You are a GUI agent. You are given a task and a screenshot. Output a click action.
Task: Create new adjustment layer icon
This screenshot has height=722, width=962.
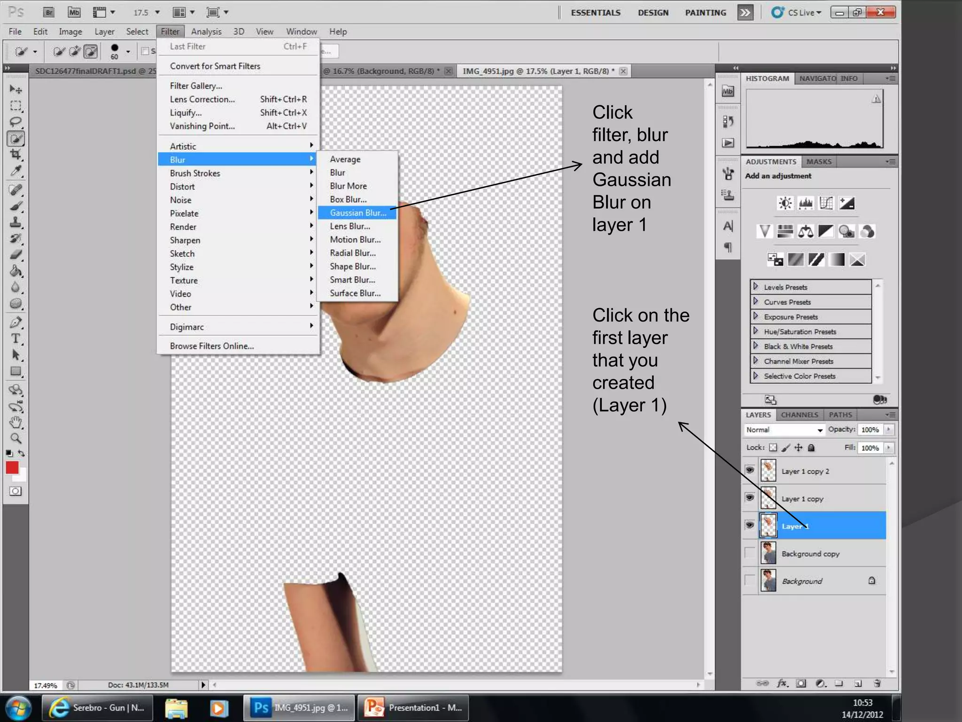(820, 683)
